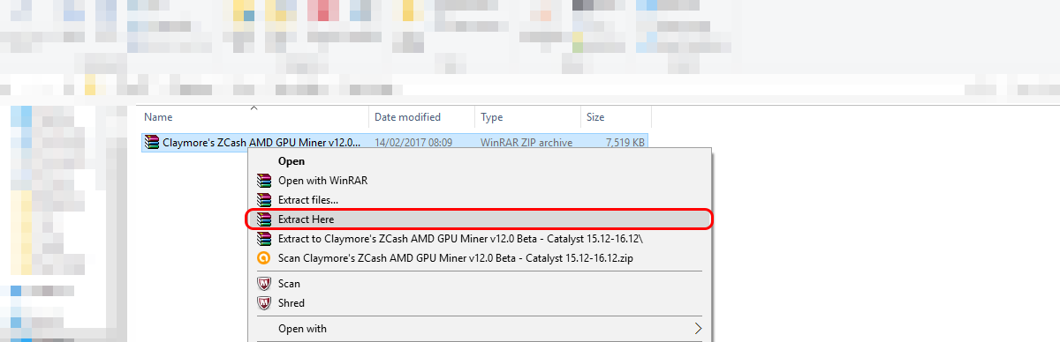This screenshot has height=342, width=1060.
Task: Click sort arrow above the Name column
Action: pyautogui.click(x=254, y=108)
